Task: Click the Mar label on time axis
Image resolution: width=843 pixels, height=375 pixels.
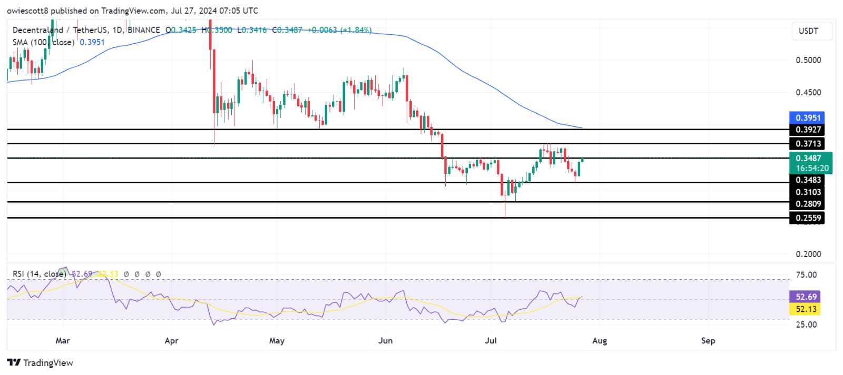Action: click(63, 341)
